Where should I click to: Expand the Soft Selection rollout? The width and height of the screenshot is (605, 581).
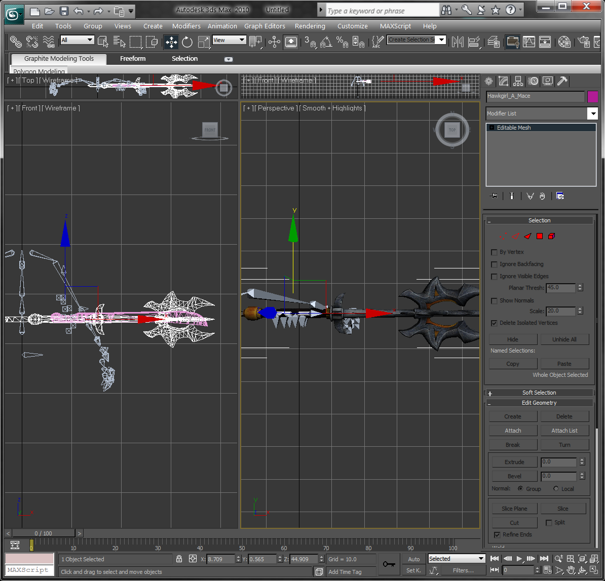539,393
